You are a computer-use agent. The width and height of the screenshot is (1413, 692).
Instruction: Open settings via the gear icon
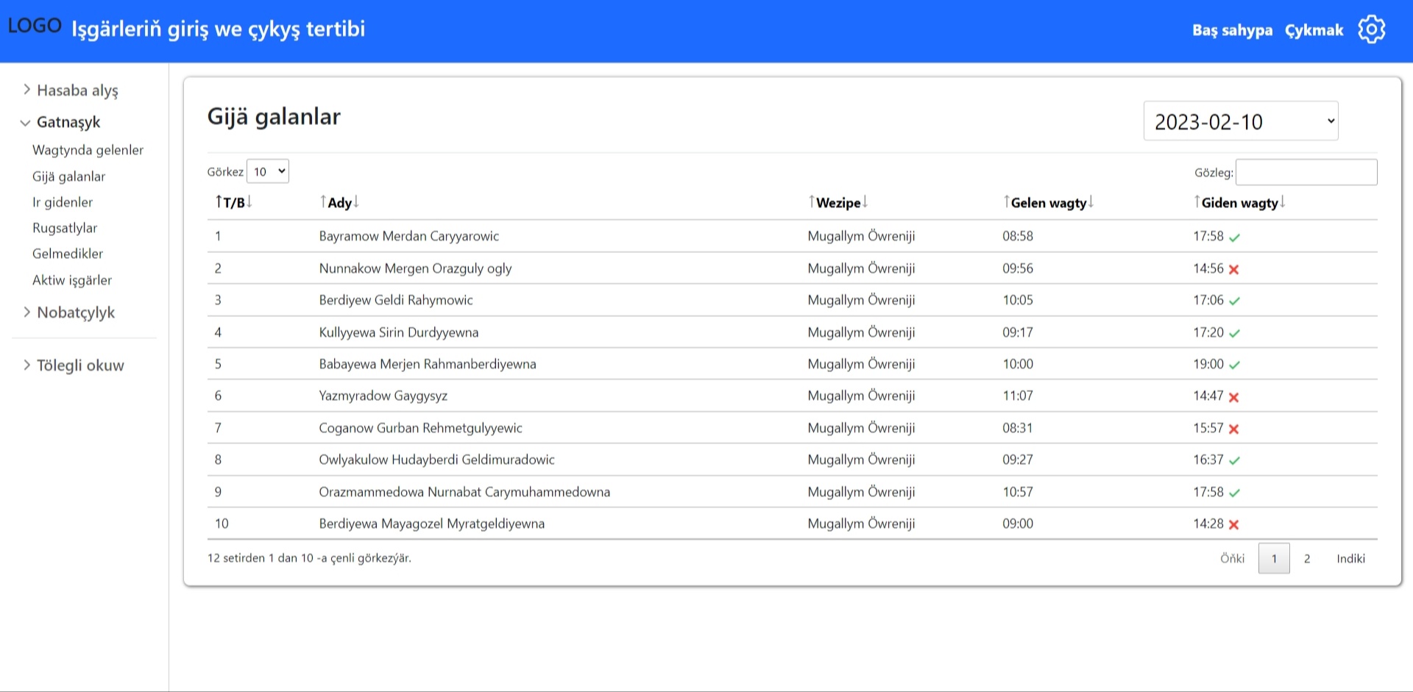(1371, 30)
